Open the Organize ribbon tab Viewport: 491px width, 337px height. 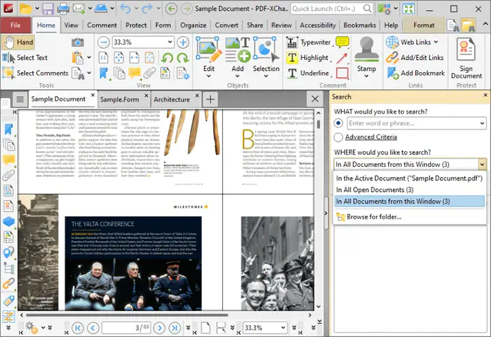click(x=193, y=25)
